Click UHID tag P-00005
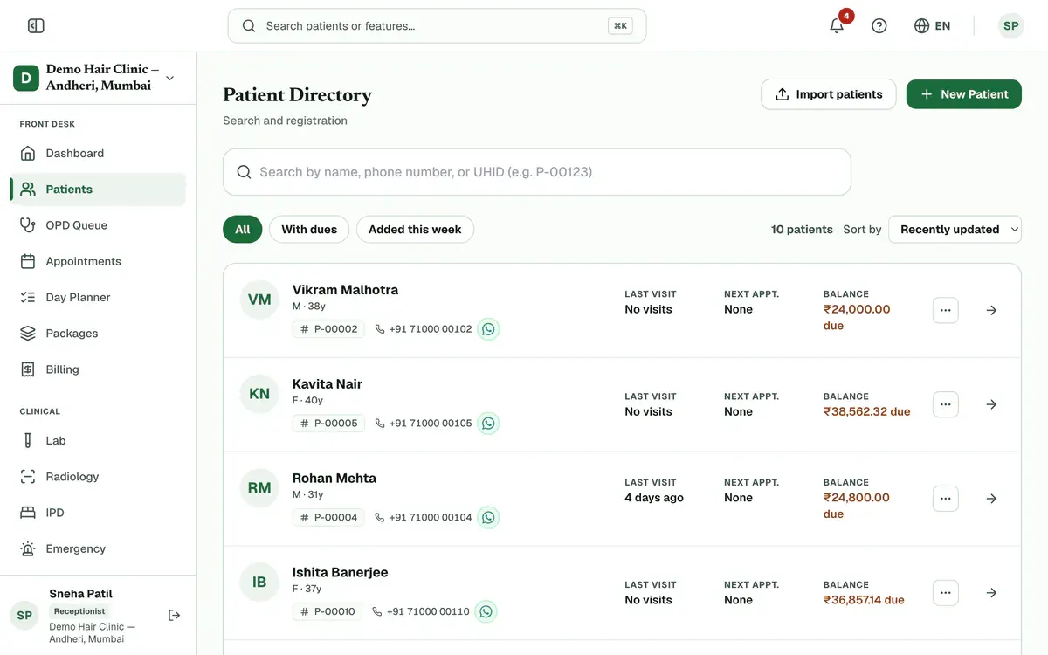Image resolution: width=1048 pixels, height=655 pixels. point(328,424)
